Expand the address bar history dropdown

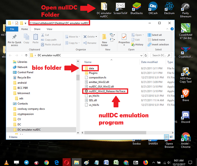click(141, 55)
